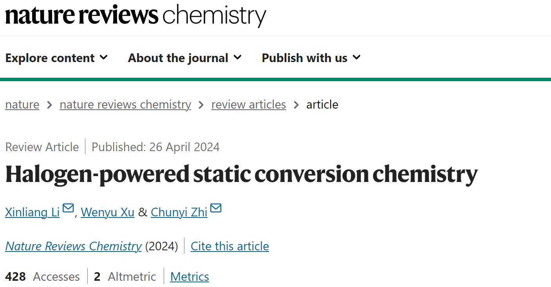Click envelope icon beside Xinliang Li
Image resolution: width=551 pixels, height=287 pixels.
point(68,208)
